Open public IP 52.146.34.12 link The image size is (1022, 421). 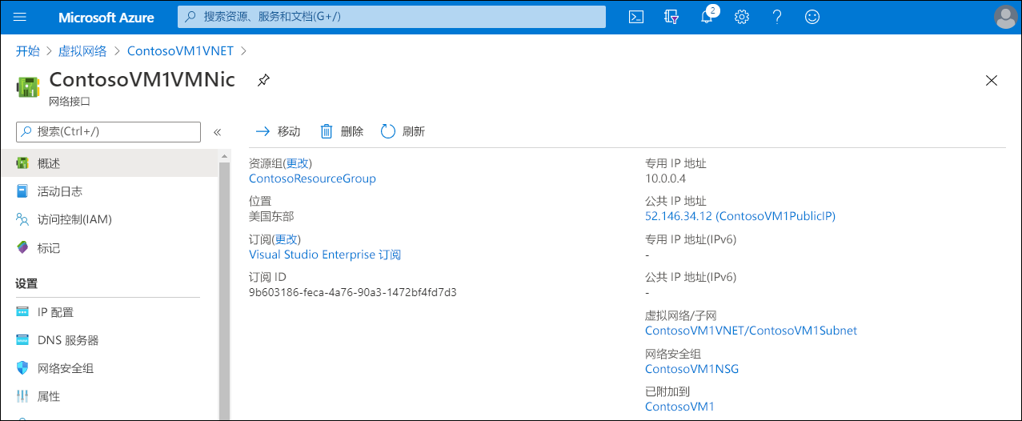click(x=740, y=216)
